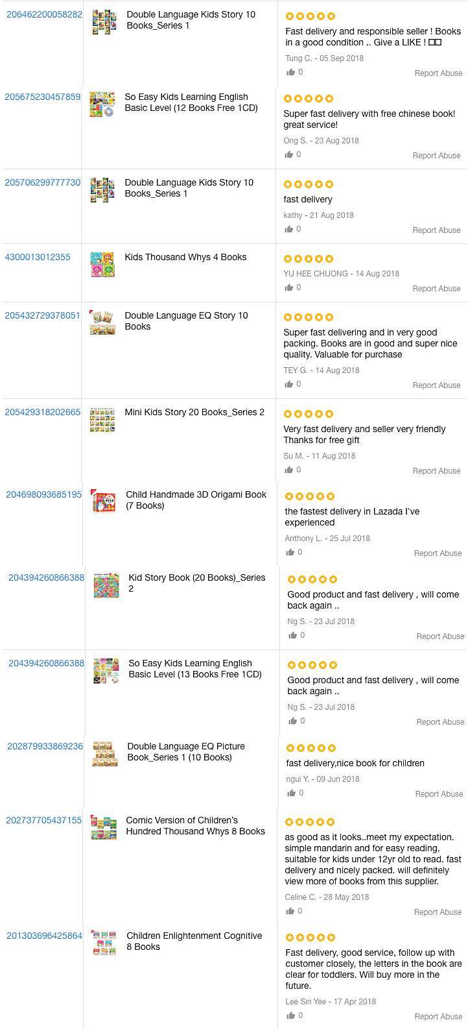Image resolution: width=468 pixels, height=1029 pixels.
Task: Report abuse on Ong S.'s review
Action: tap(436, 156)
